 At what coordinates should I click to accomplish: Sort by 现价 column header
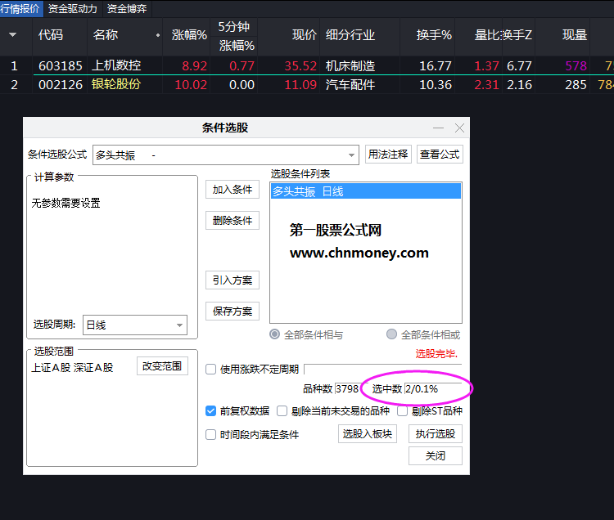click(305, 35)
